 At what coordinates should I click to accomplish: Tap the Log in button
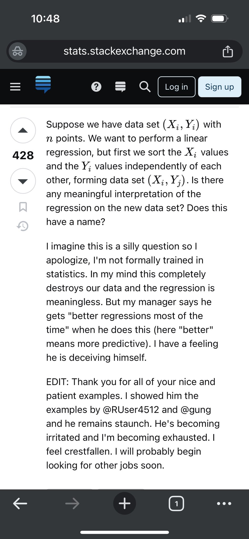pyautogui.click(x=177, y=87)
